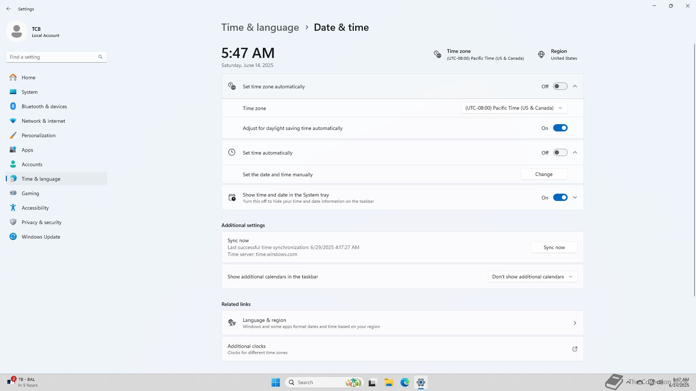Open Bluetooth & devices in the sidebar
696x391 pixels.
click(44, 106)
